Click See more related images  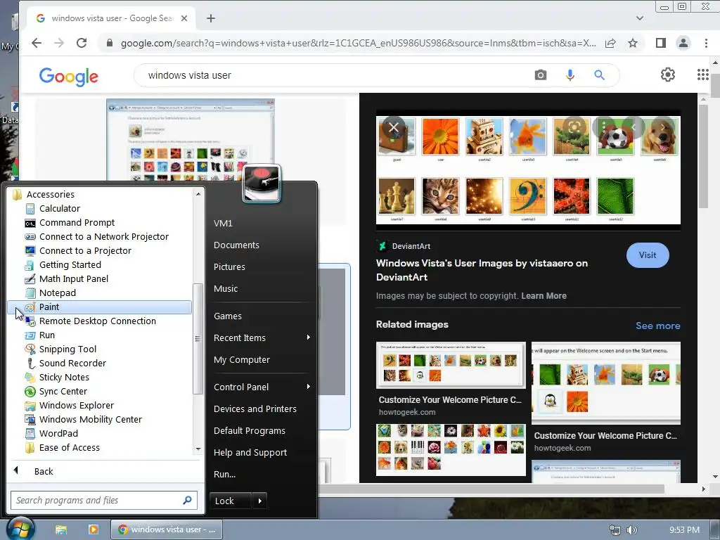pos(658,326)
